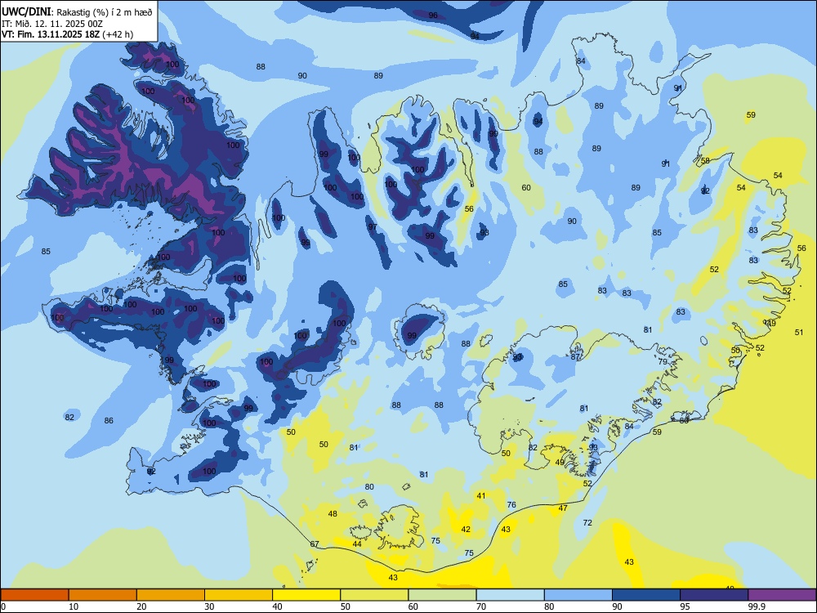Click the '60' humidity value on the map

(526, 188)
